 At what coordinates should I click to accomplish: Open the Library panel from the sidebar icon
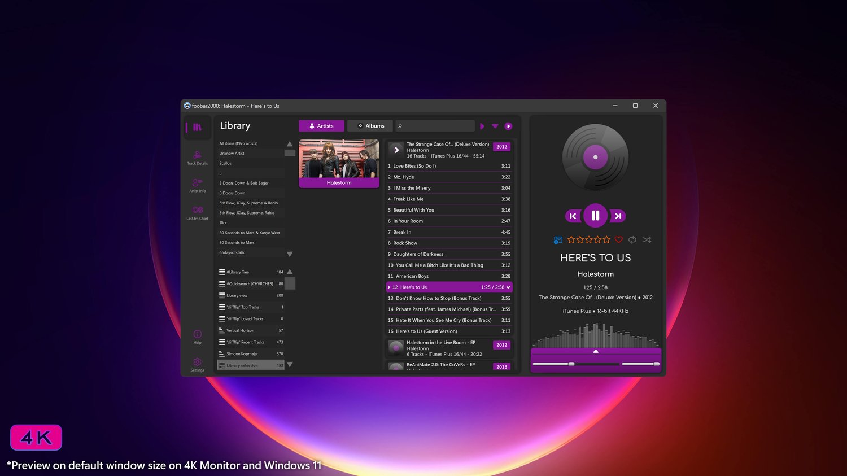(x=197, y=127)
